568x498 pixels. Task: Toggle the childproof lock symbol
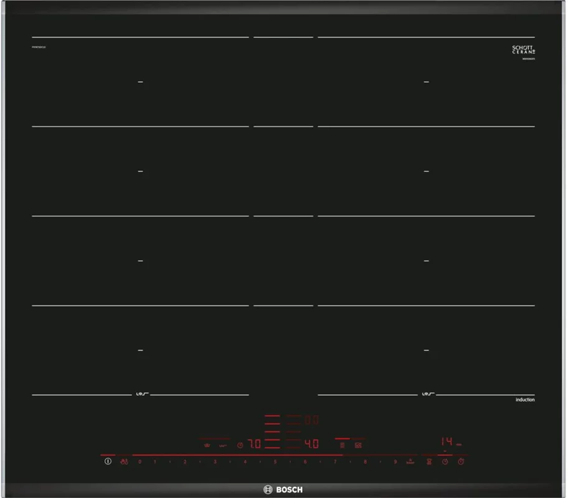click(124, 462)
